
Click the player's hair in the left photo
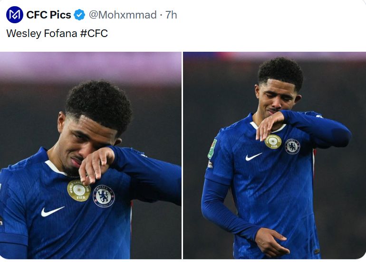tap(98, 103)
